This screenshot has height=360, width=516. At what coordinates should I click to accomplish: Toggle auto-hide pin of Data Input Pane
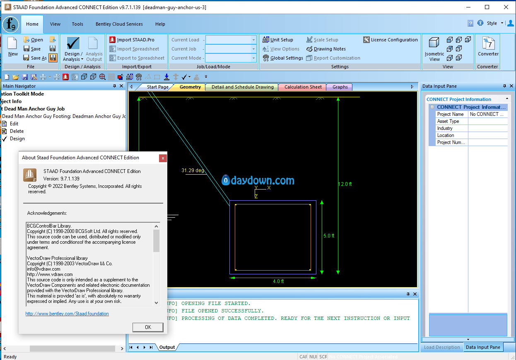click(x=505, y=86)
